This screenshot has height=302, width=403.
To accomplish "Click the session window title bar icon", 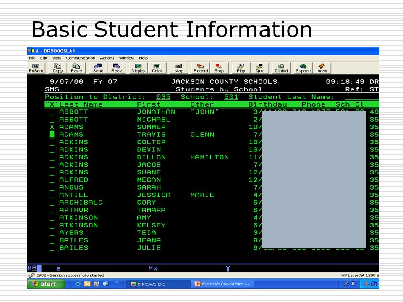I will [x=31, y=51].
